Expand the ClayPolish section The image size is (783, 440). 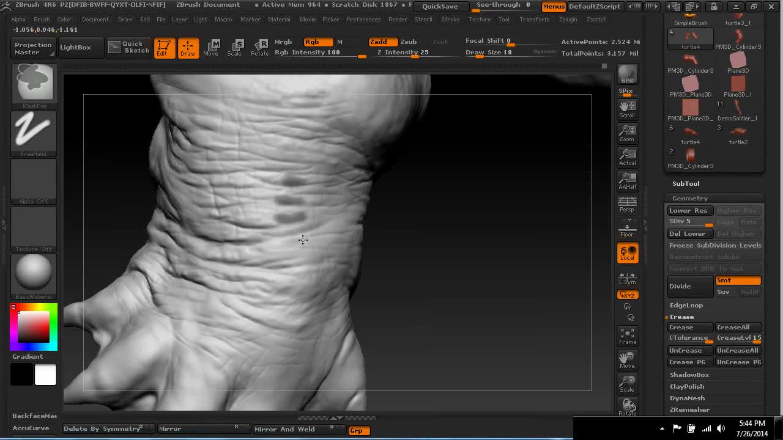(x=687, y=386)
